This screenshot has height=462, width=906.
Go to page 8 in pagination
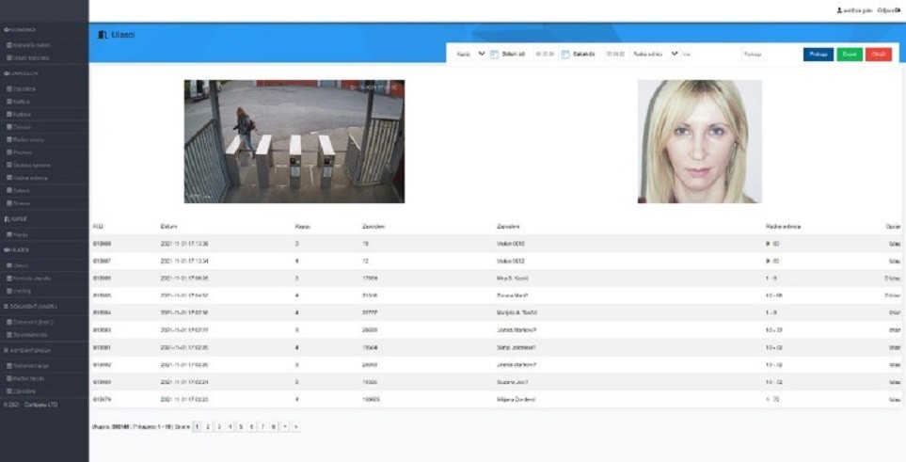click(274, 427)
